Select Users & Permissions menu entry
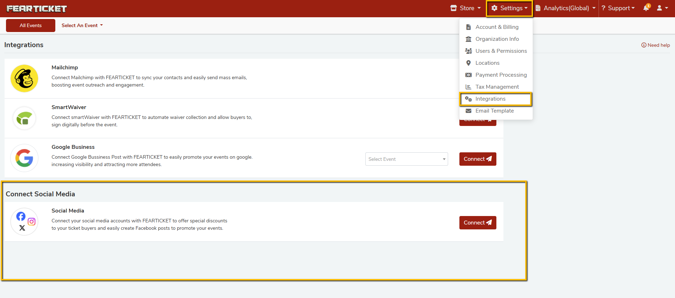 point(496,51)
